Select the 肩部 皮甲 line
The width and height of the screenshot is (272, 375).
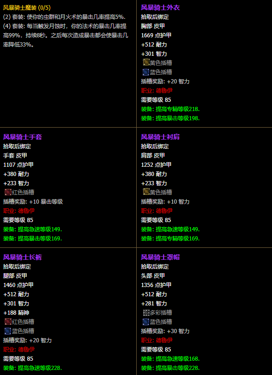[x=153, y=155]
